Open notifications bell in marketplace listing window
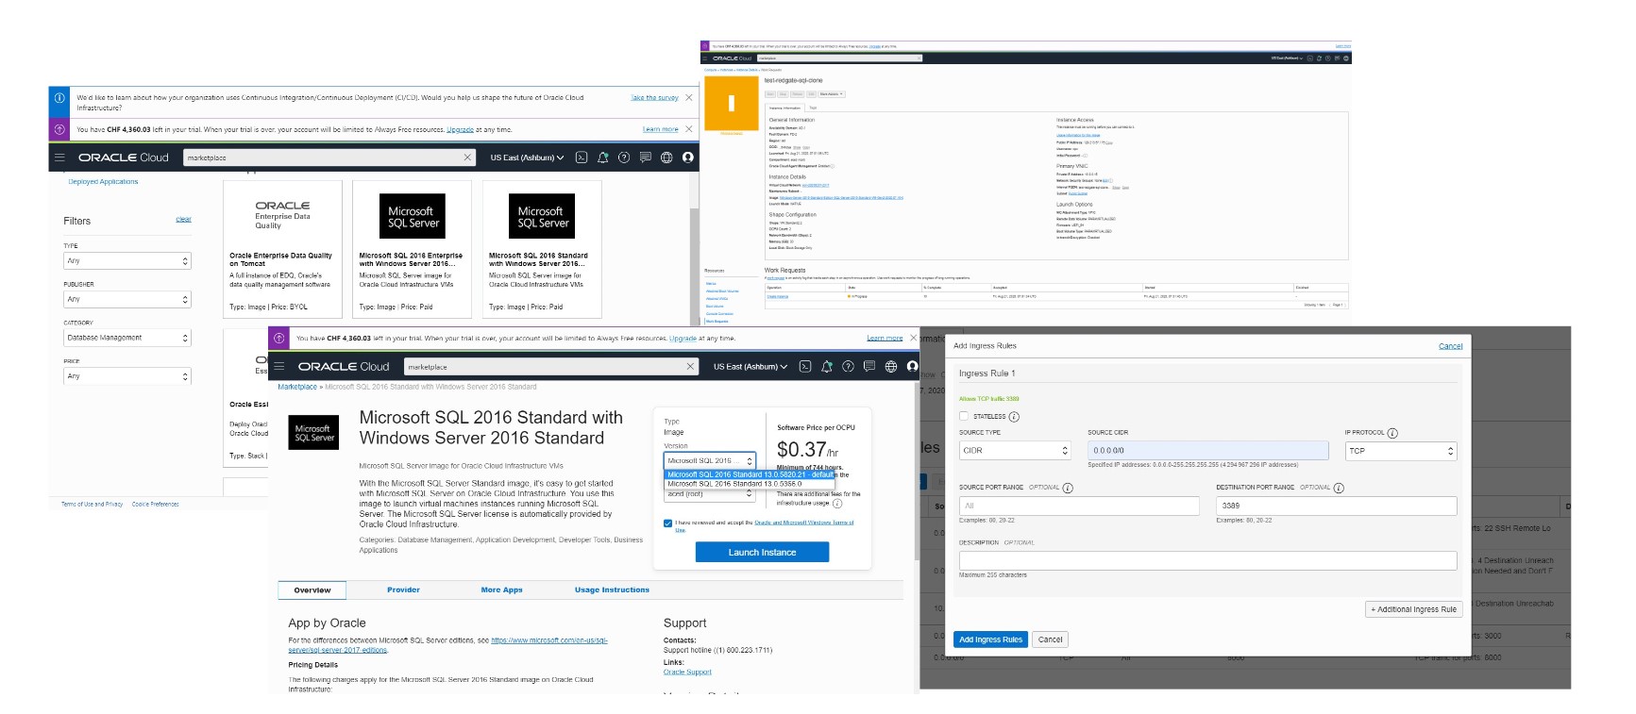The height and width of the screenshot is (714, 1636). click(x=602, y=158)
